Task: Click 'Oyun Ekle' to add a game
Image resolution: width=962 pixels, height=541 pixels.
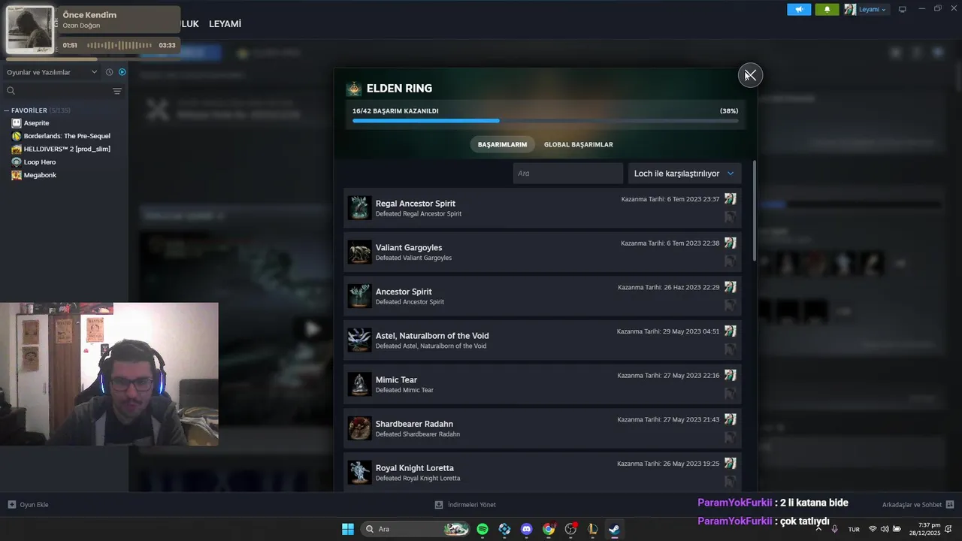Action: pos(29,505)
